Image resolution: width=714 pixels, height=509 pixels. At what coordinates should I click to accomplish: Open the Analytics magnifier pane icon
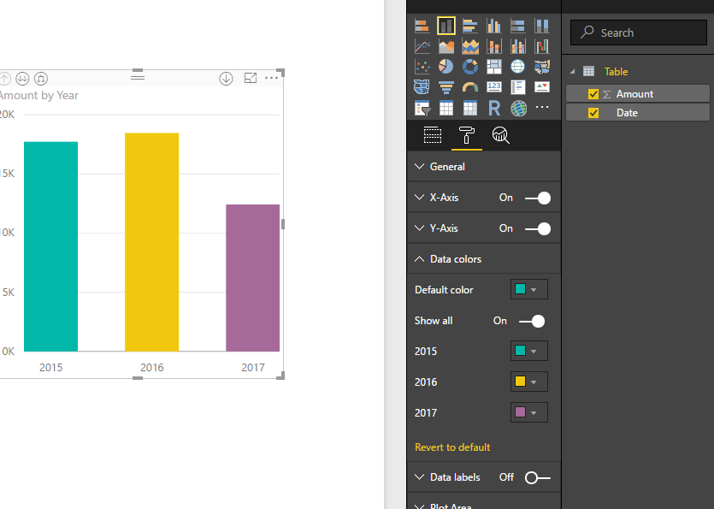click(x=500, y=135)
